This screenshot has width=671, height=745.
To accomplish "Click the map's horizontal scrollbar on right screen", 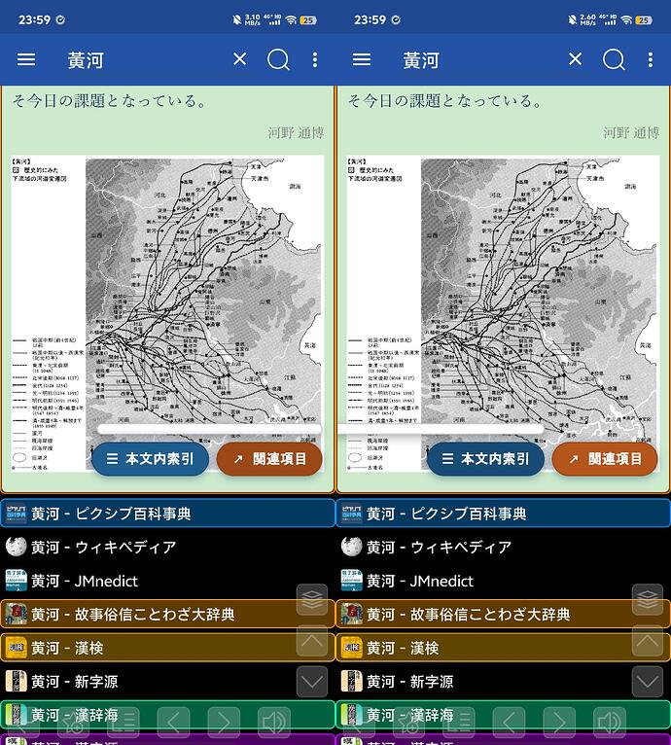I will 441,430.
